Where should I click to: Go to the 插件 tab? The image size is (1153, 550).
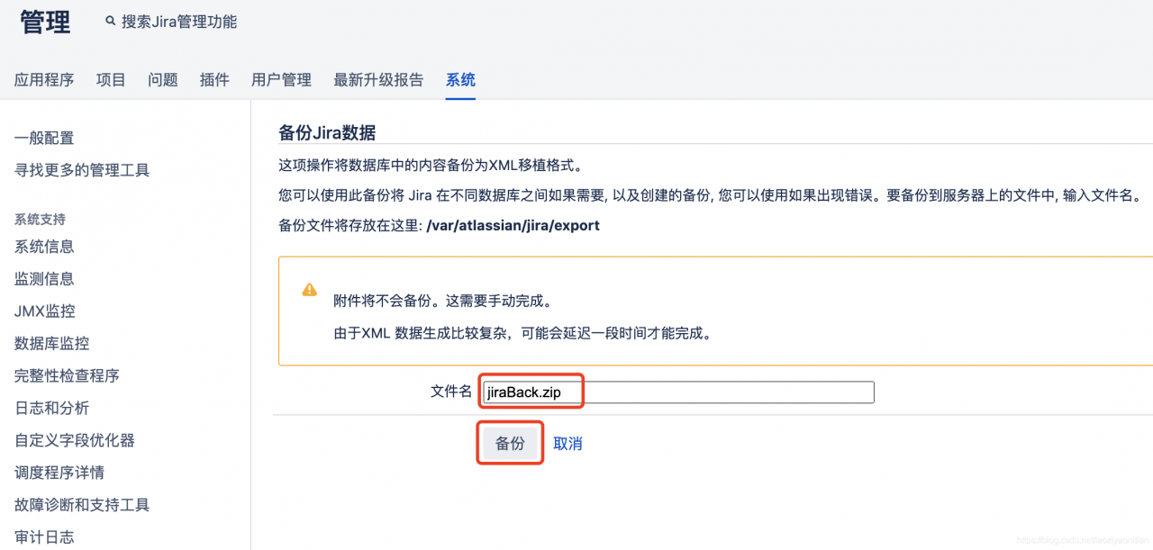214,80
